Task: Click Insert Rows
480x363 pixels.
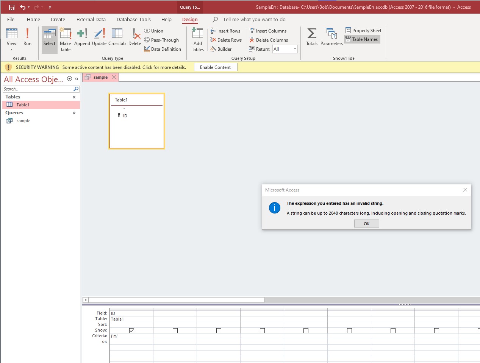Action: coord(225,31)
